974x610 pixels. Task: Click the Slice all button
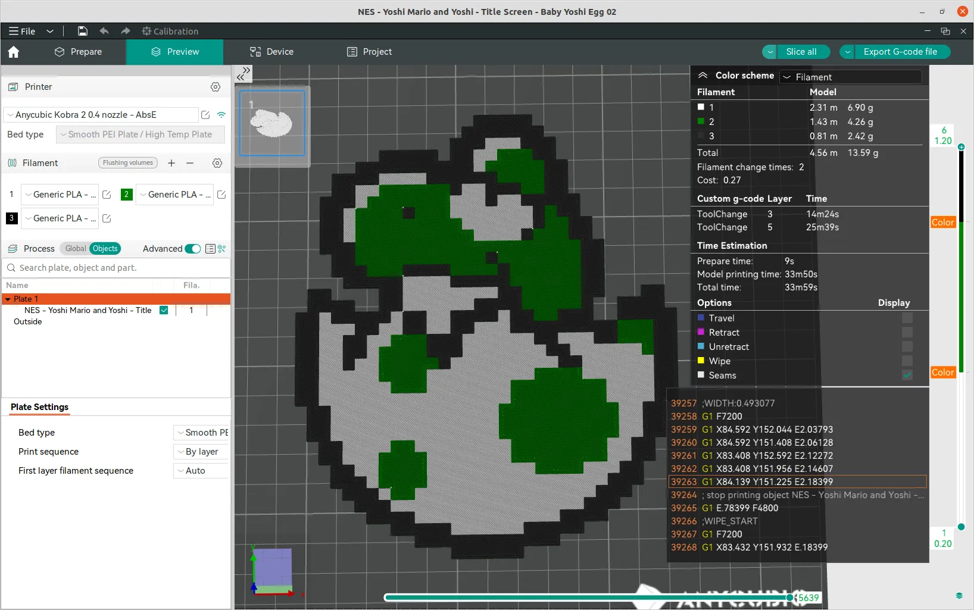803,52
